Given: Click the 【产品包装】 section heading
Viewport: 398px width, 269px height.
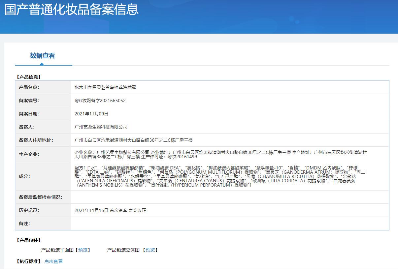Looking at the screenshot, I should click(x=28, y=240).
